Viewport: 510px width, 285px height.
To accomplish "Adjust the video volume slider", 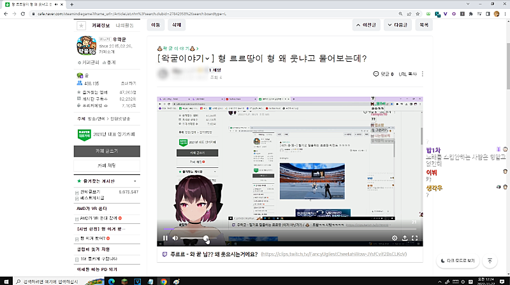I will point(194,238).
